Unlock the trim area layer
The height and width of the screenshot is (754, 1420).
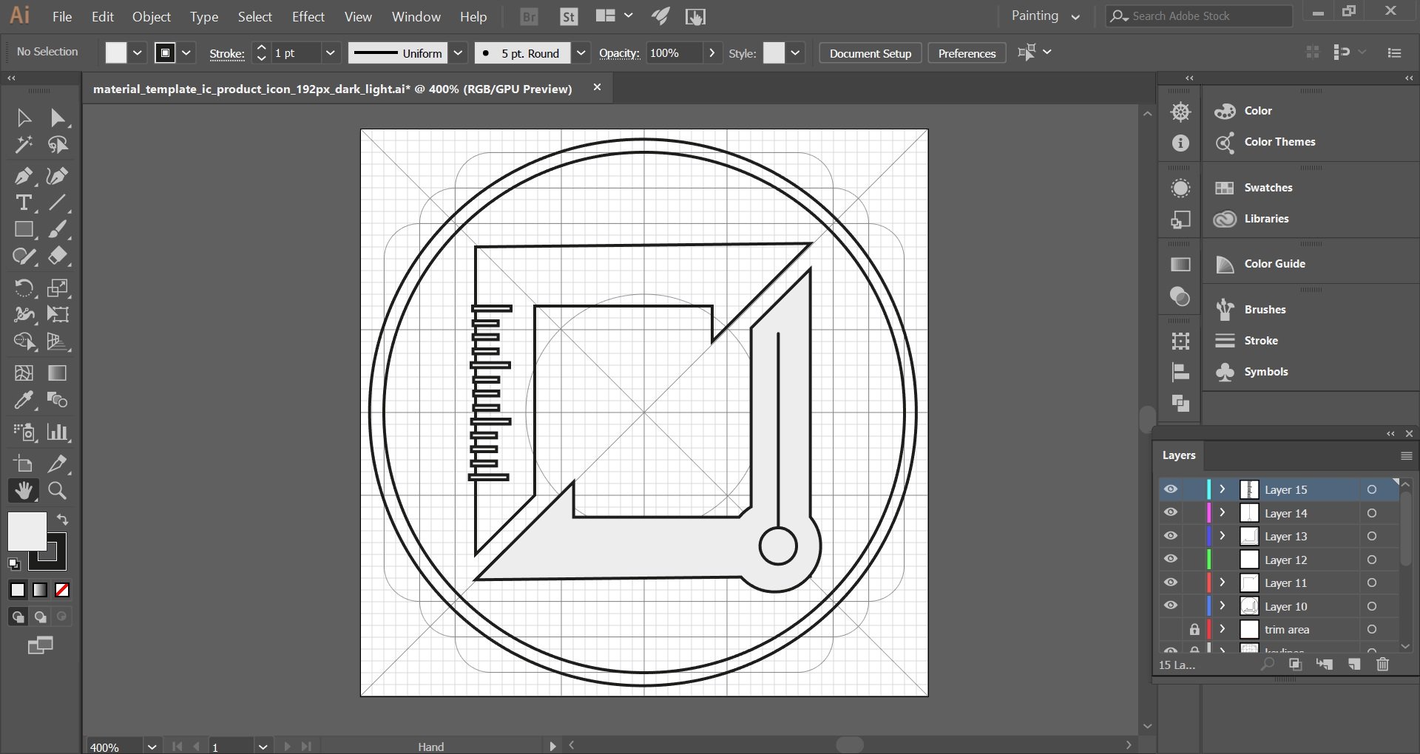1194,630
